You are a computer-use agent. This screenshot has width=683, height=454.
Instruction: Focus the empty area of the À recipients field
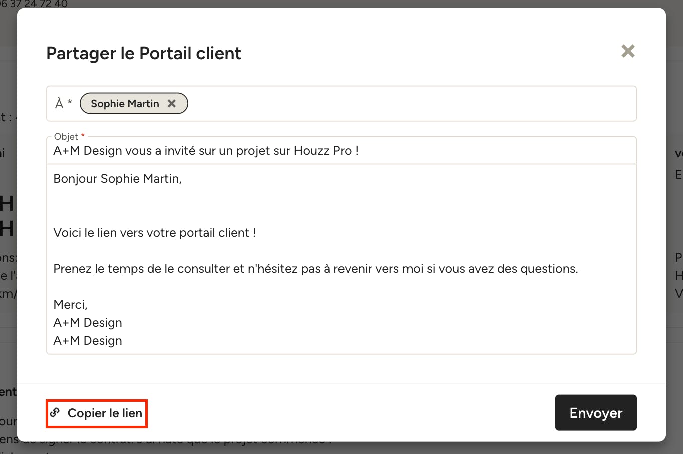point(411,104)
